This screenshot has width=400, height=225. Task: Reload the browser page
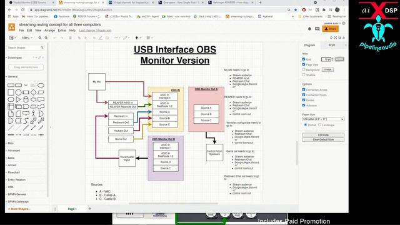[x=23, y=10]
